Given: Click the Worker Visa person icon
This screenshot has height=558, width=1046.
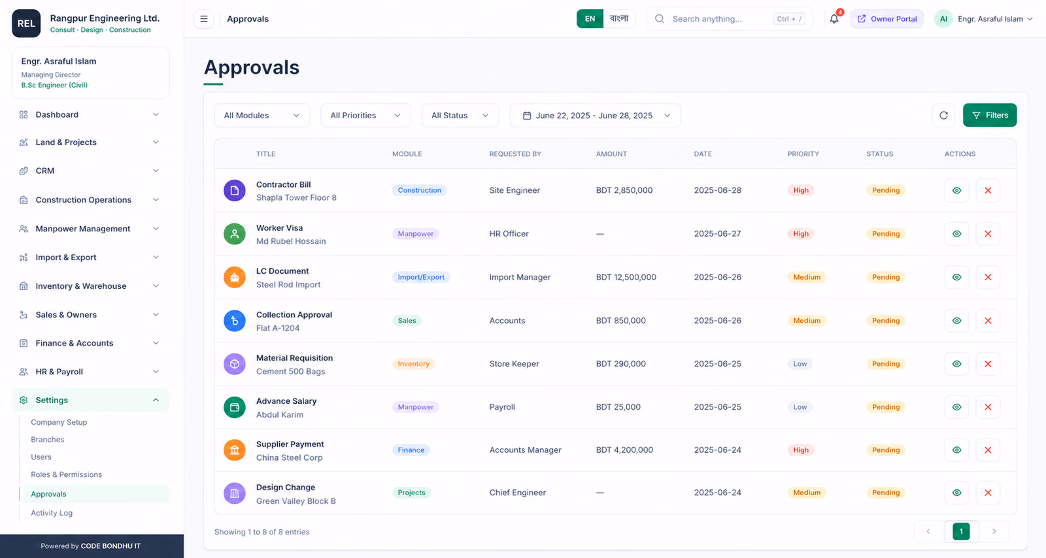Looking at the screenshot, I should click(235, 234).
